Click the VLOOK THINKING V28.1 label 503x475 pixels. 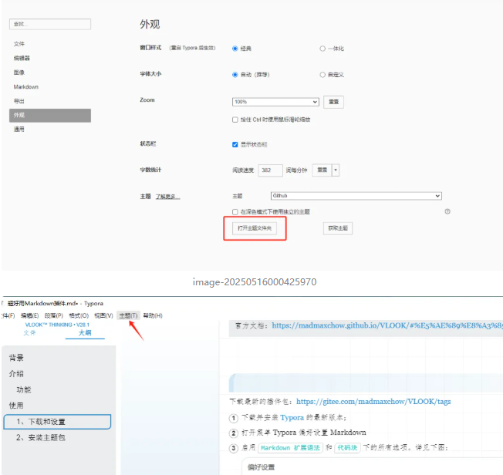pyautogui.click(x=57, y=325)
